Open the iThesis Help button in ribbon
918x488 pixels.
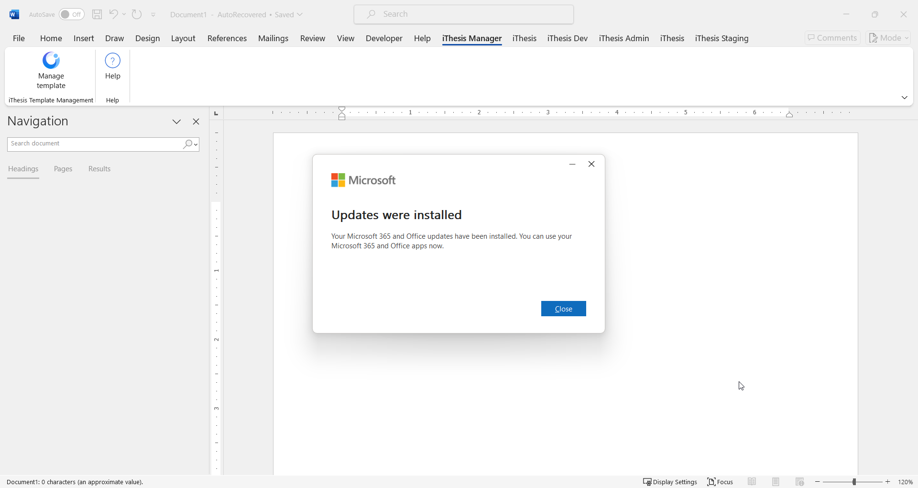point(112,67)
